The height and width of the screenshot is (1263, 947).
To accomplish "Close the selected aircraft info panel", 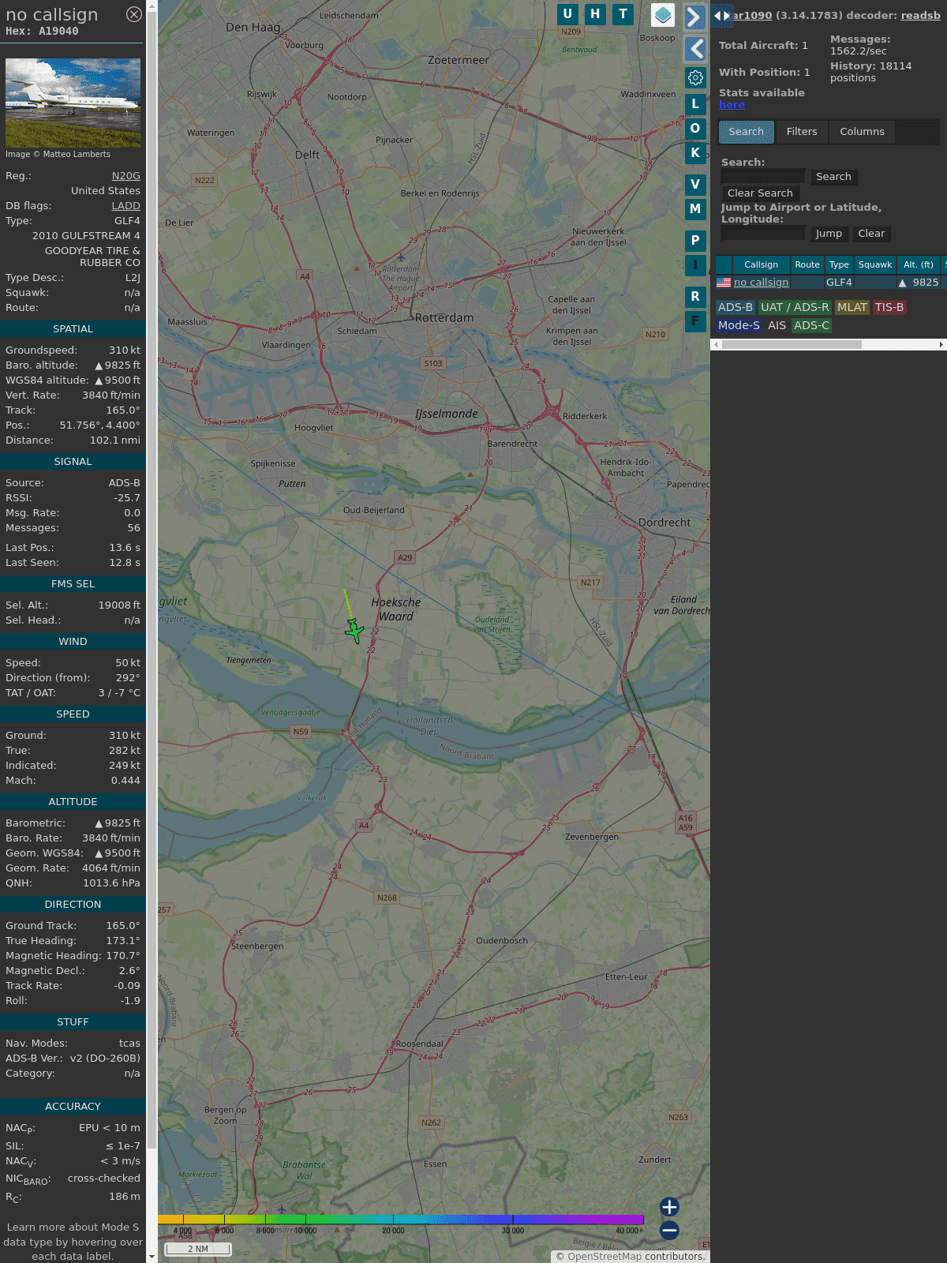I will [134, 14].
